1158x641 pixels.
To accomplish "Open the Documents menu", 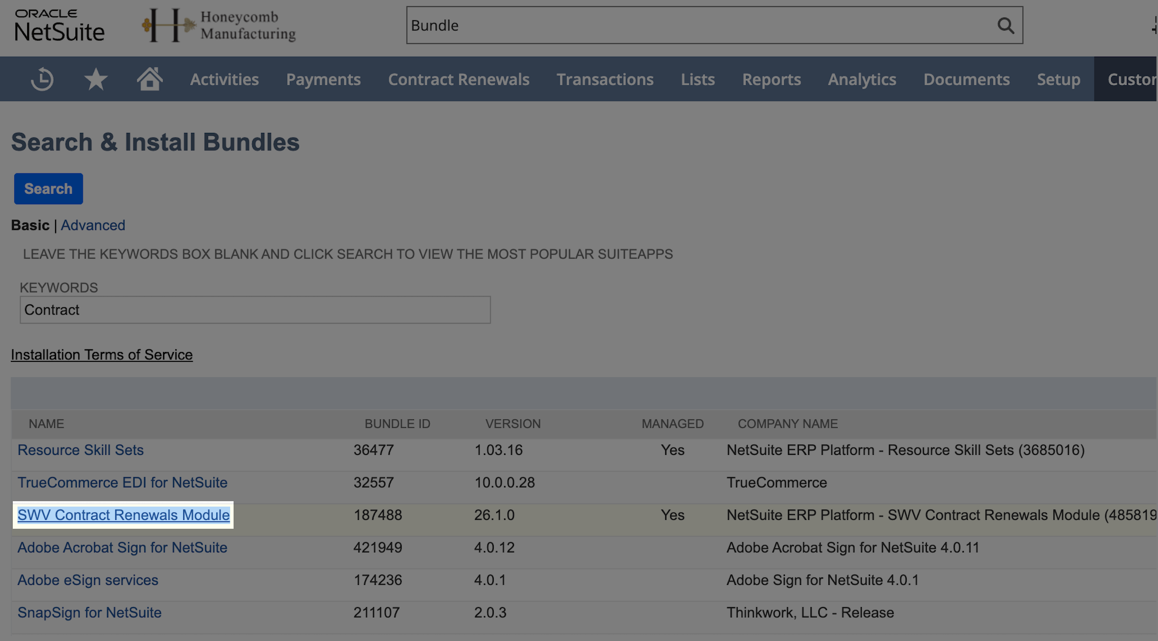I will tap(966, 79).
